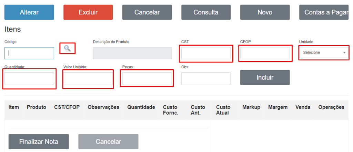Image resolution: width=353 pixels, height=152 pixels.
Task: Click the magnifying glass product search icon
Action: [x=67, y=48]
